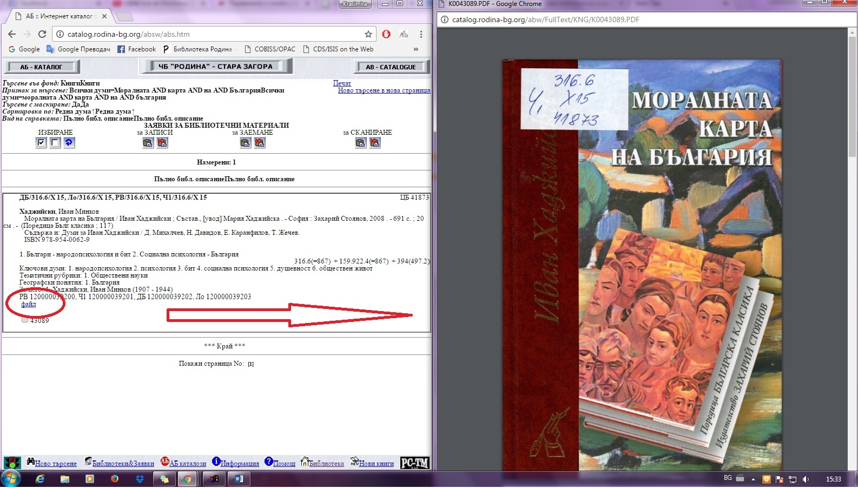The height and width of the screenshot is (488, 858).
Task: Click the select-all checked box under ИЗБИРАНЕ
Action: pos(41,143)
